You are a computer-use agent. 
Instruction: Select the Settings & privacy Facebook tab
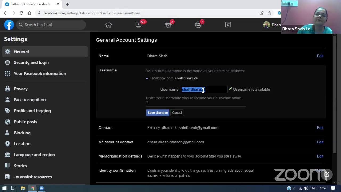[x=32, y=4]
